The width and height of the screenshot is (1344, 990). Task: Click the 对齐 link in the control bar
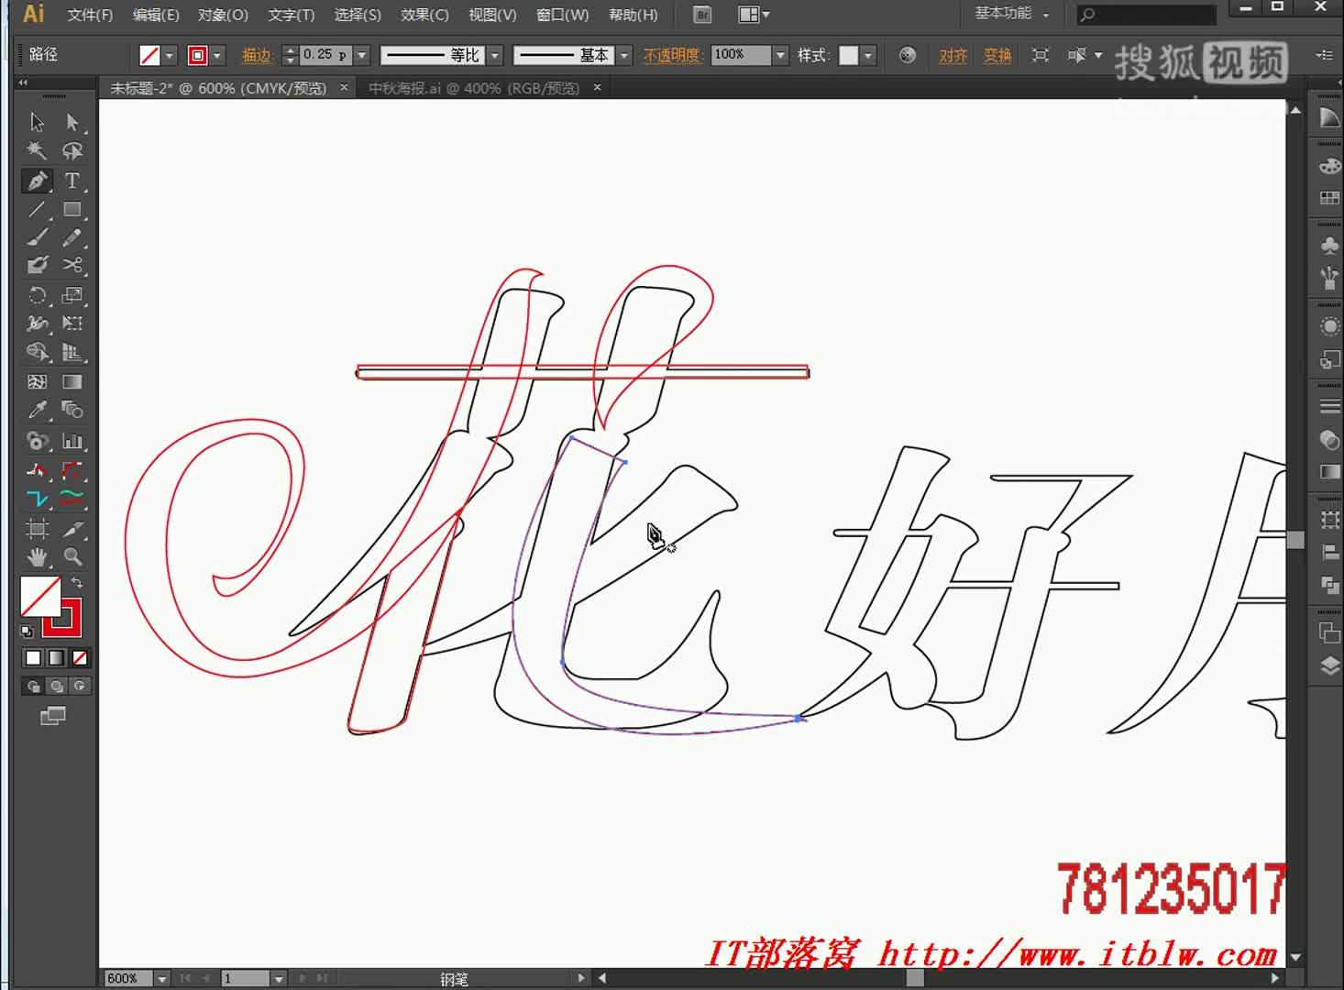953,55
